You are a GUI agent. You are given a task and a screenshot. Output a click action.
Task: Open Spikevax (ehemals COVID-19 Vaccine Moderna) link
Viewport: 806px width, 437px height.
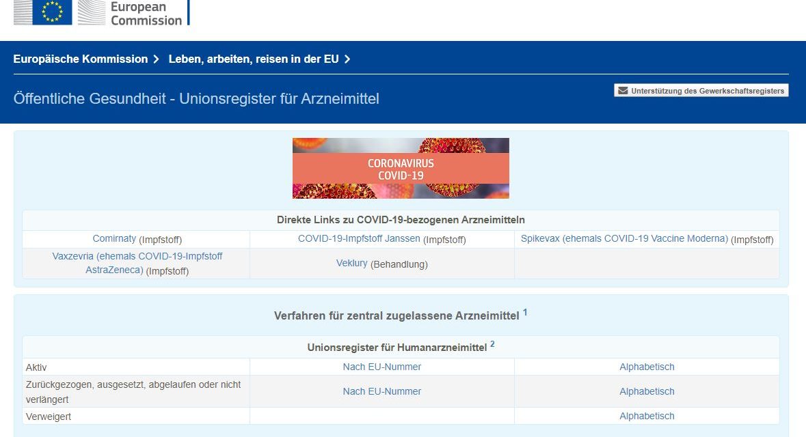coord(625,239)
